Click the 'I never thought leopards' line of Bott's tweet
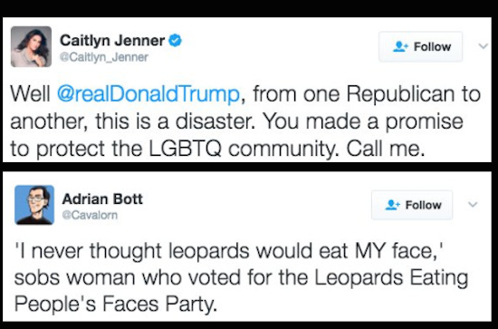 coord(229,251)
